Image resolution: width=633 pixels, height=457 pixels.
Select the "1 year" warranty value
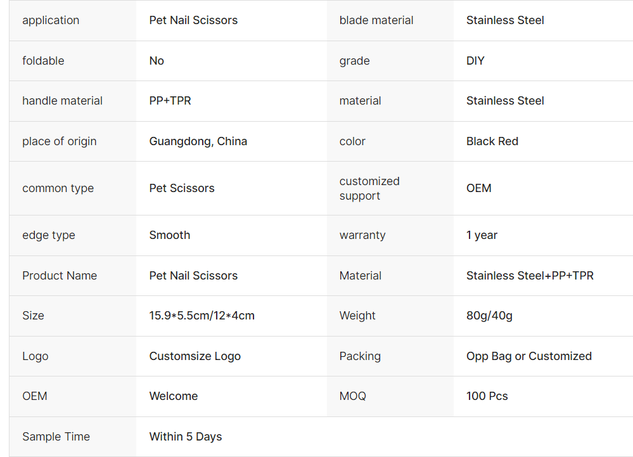(x=482, y=235)
